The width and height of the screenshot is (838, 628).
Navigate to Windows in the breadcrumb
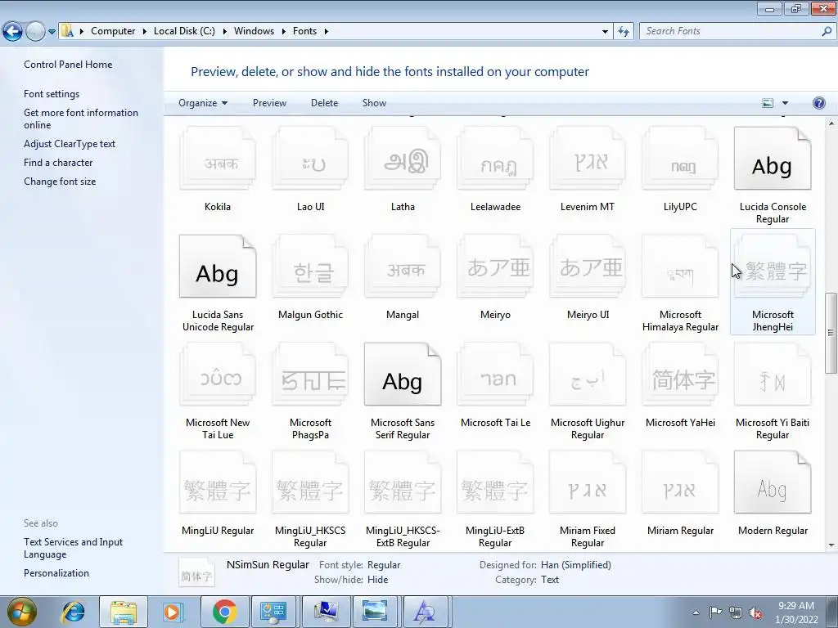(254, 32)
